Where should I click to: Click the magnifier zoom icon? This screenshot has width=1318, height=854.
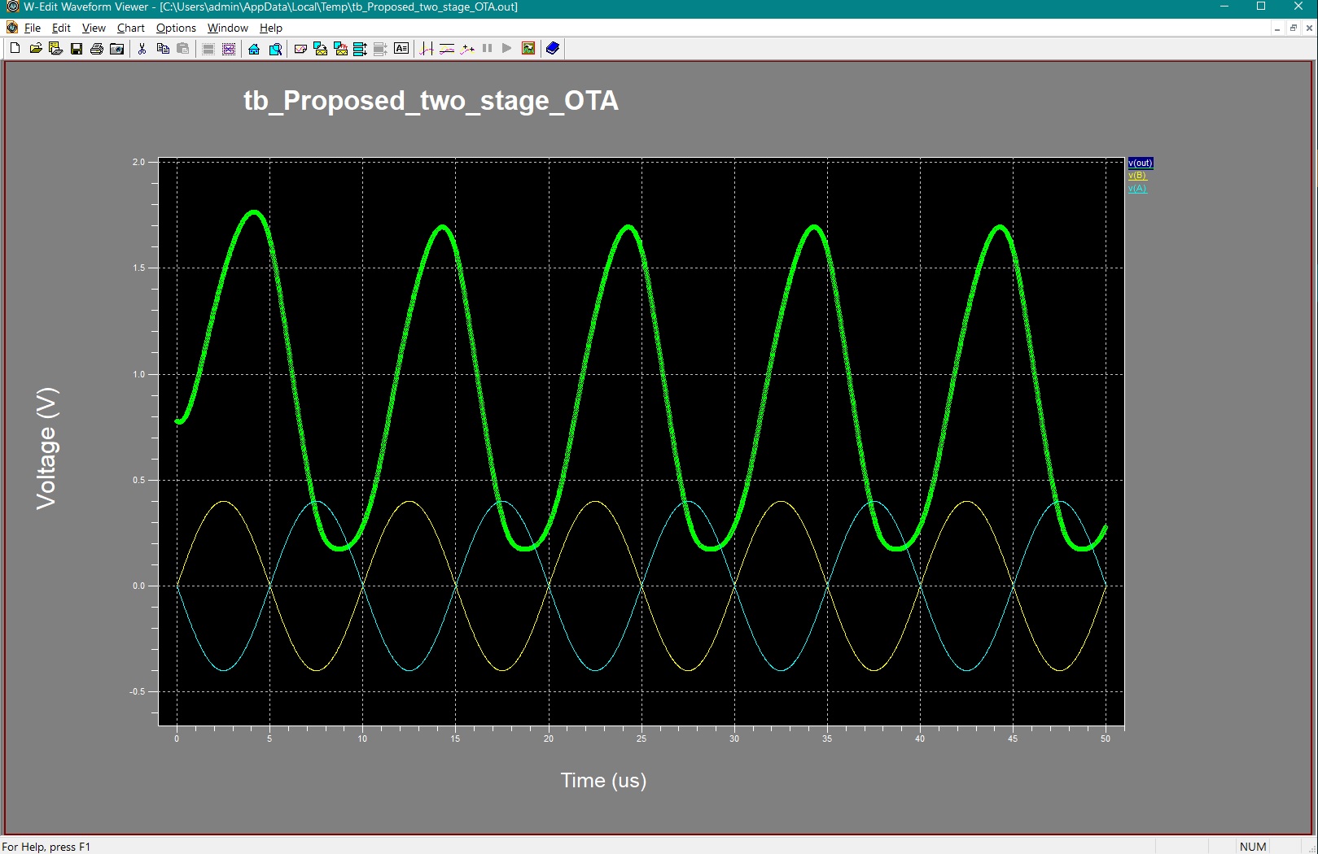point(275,49)
